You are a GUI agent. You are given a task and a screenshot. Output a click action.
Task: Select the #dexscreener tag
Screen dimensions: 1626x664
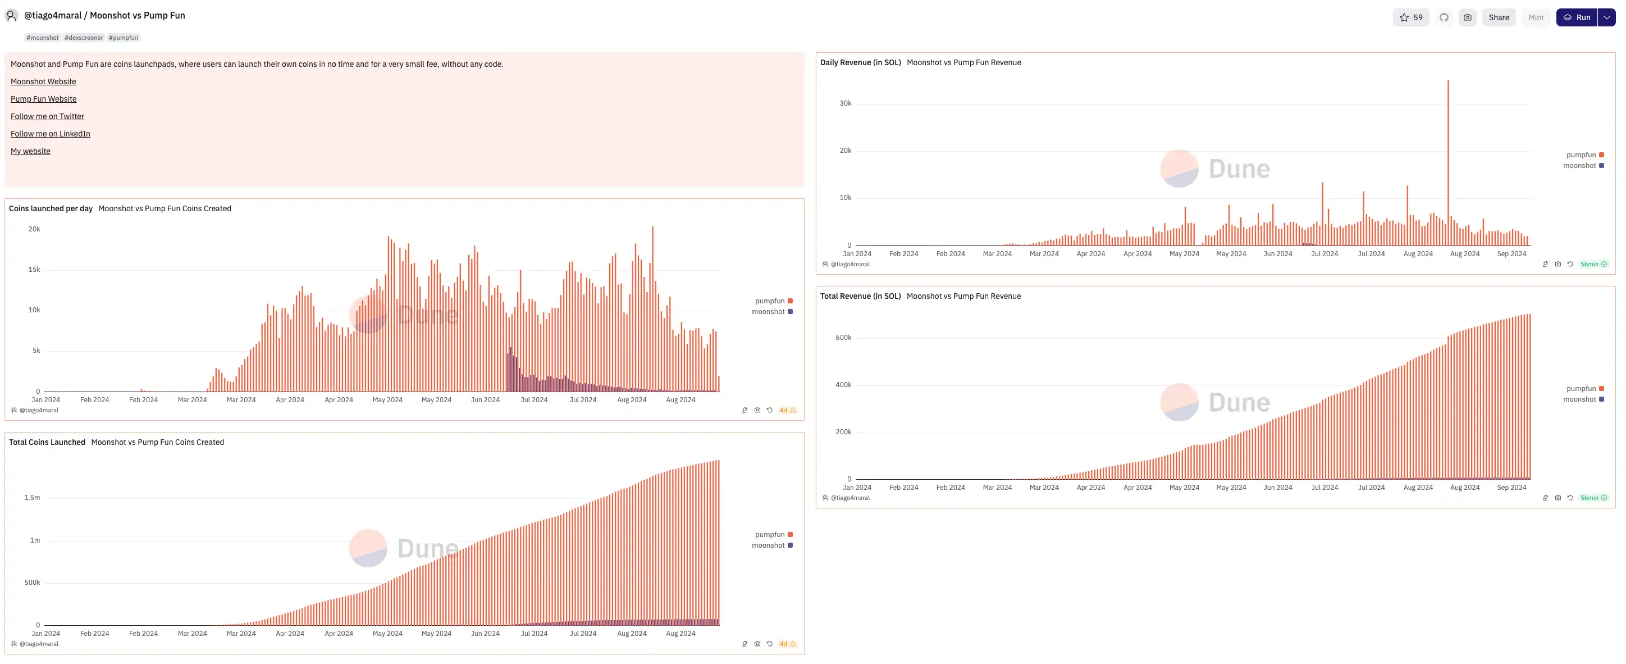pyautogui.click(x=83, y=38)
